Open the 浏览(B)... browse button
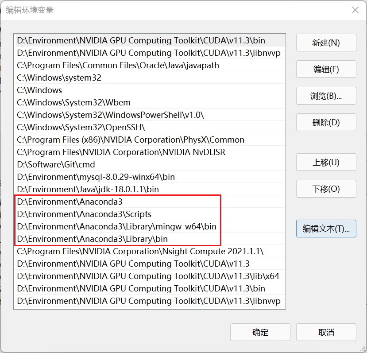Viewport: 367px width, 353px height. (x=326, y=96)
